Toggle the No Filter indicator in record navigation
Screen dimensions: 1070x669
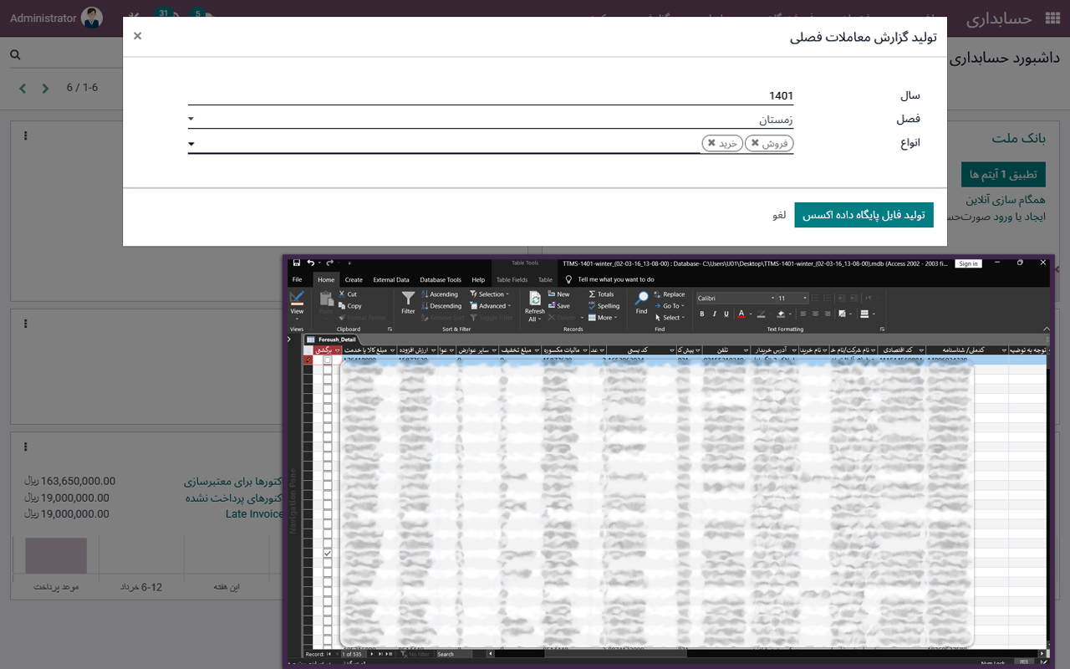click(x=414, y=654)
